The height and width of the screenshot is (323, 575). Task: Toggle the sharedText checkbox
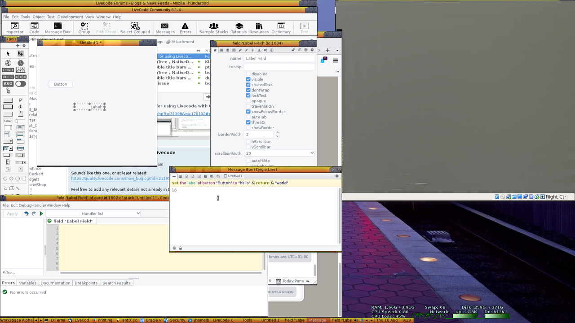(x=248, y=85)
